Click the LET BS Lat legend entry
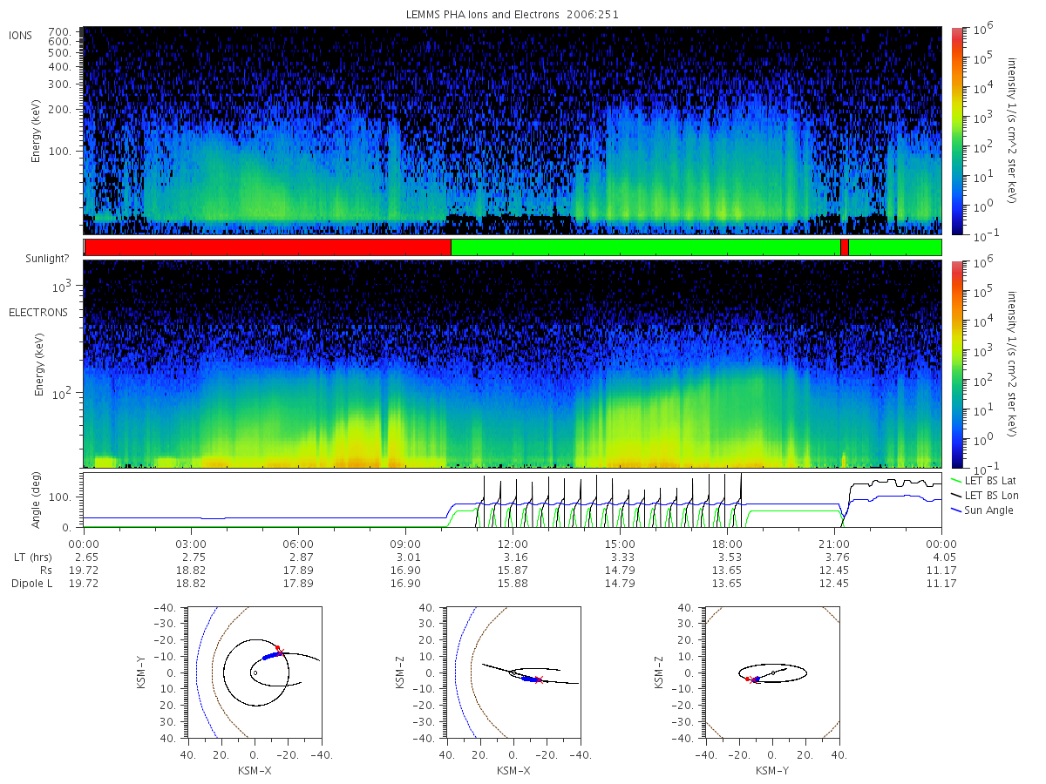 985,480
